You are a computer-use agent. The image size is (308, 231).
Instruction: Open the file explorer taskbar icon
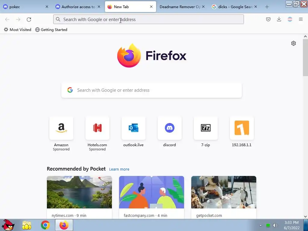pyautogui.click(x=27, y=225)
